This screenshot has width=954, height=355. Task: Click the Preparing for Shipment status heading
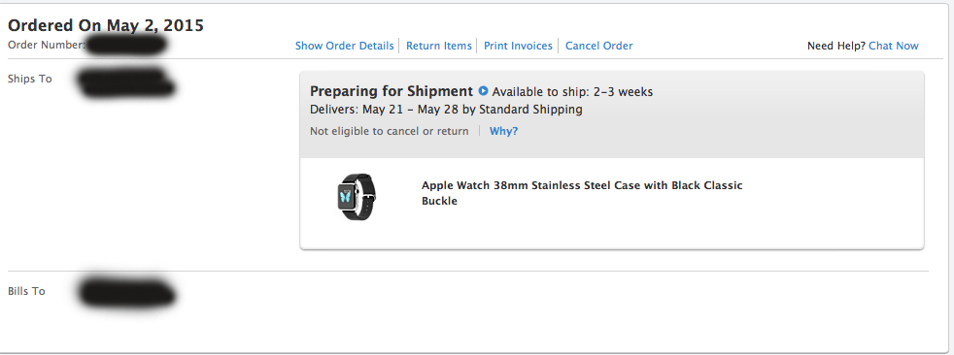click(392, 91)
